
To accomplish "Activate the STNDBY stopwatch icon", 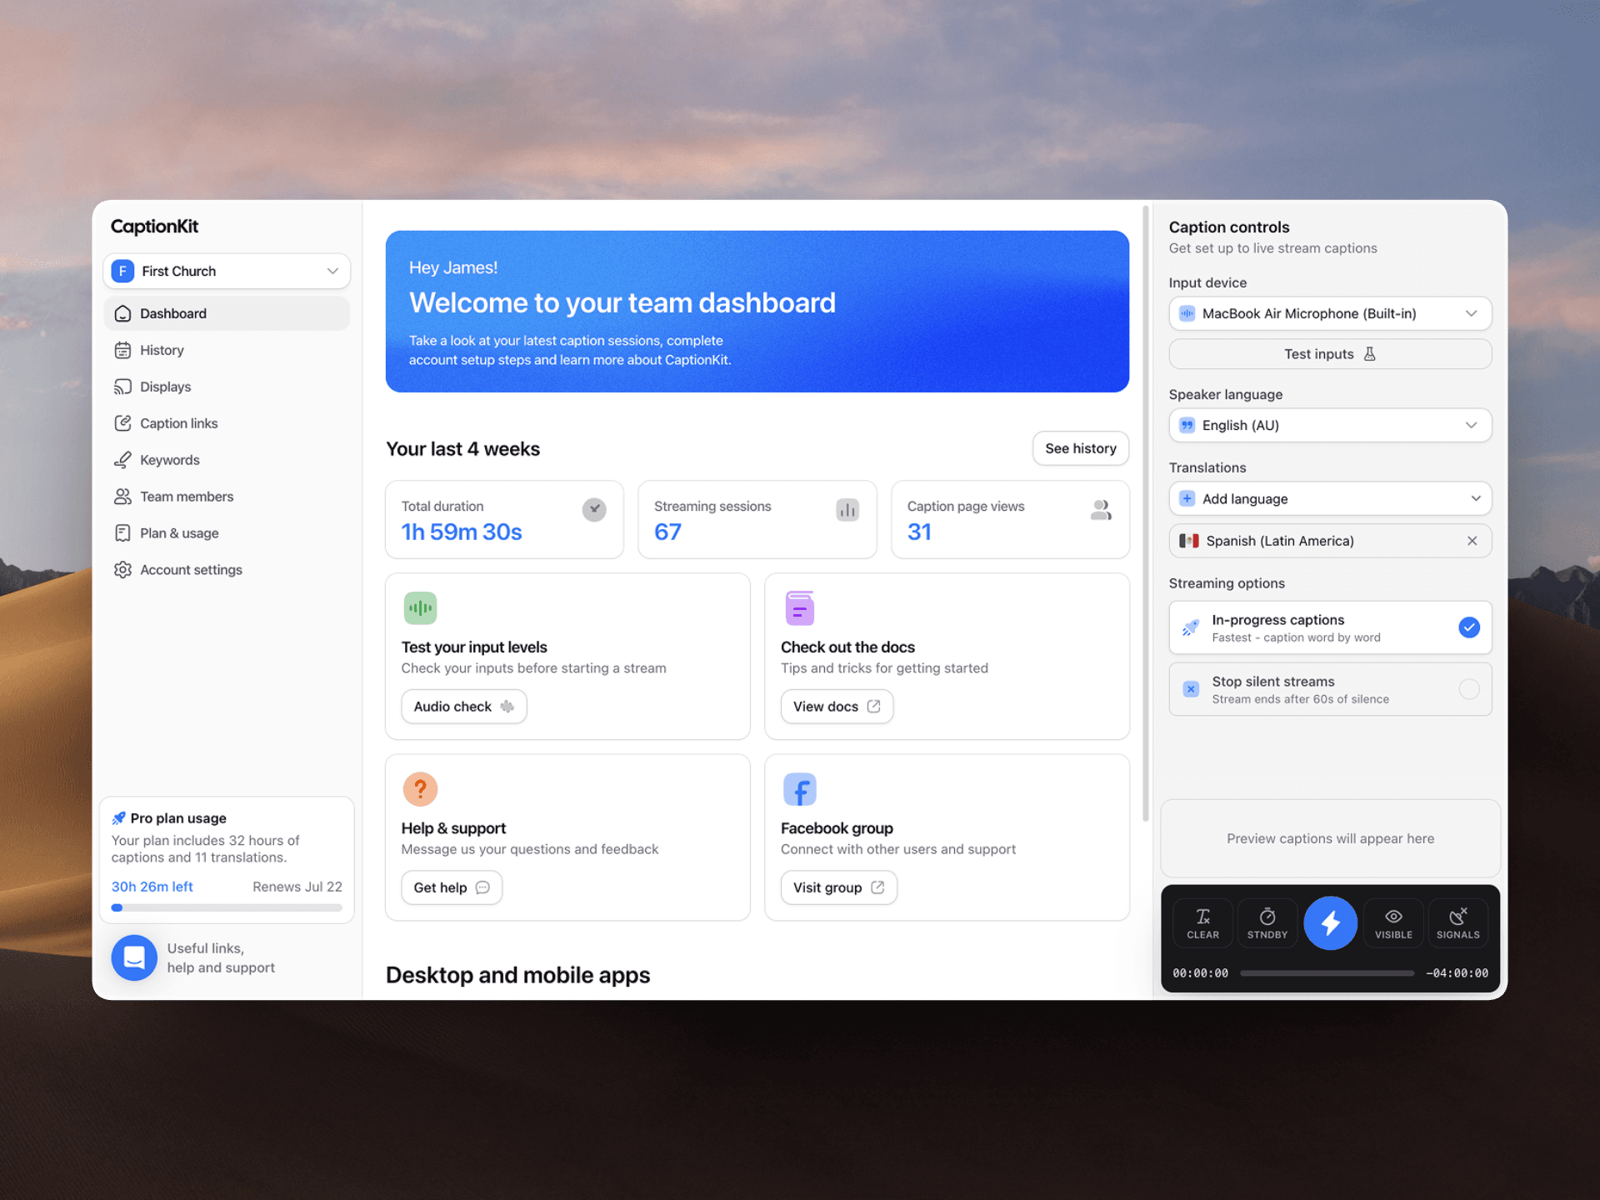I will (1267, 923).
